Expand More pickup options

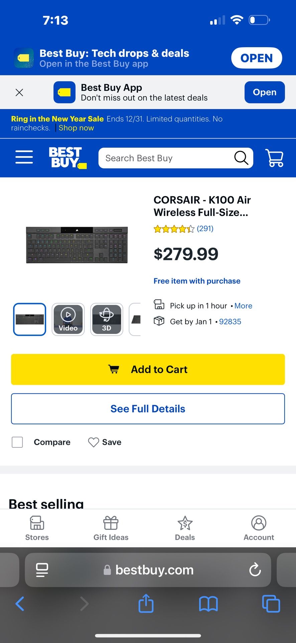click(243, 306)
